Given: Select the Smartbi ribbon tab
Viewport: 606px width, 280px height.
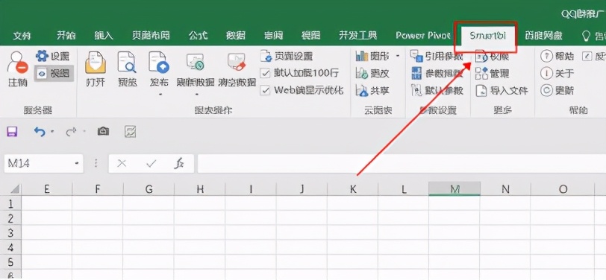Looking at the screenshot, I should [x=487, y=36].
